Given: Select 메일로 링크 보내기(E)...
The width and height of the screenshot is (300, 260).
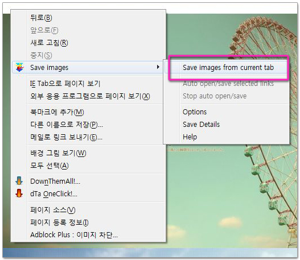Looking at the screenshot, I should click(x=88, y=137).
